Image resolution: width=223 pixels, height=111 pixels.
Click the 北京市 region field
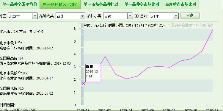point(20,16)
